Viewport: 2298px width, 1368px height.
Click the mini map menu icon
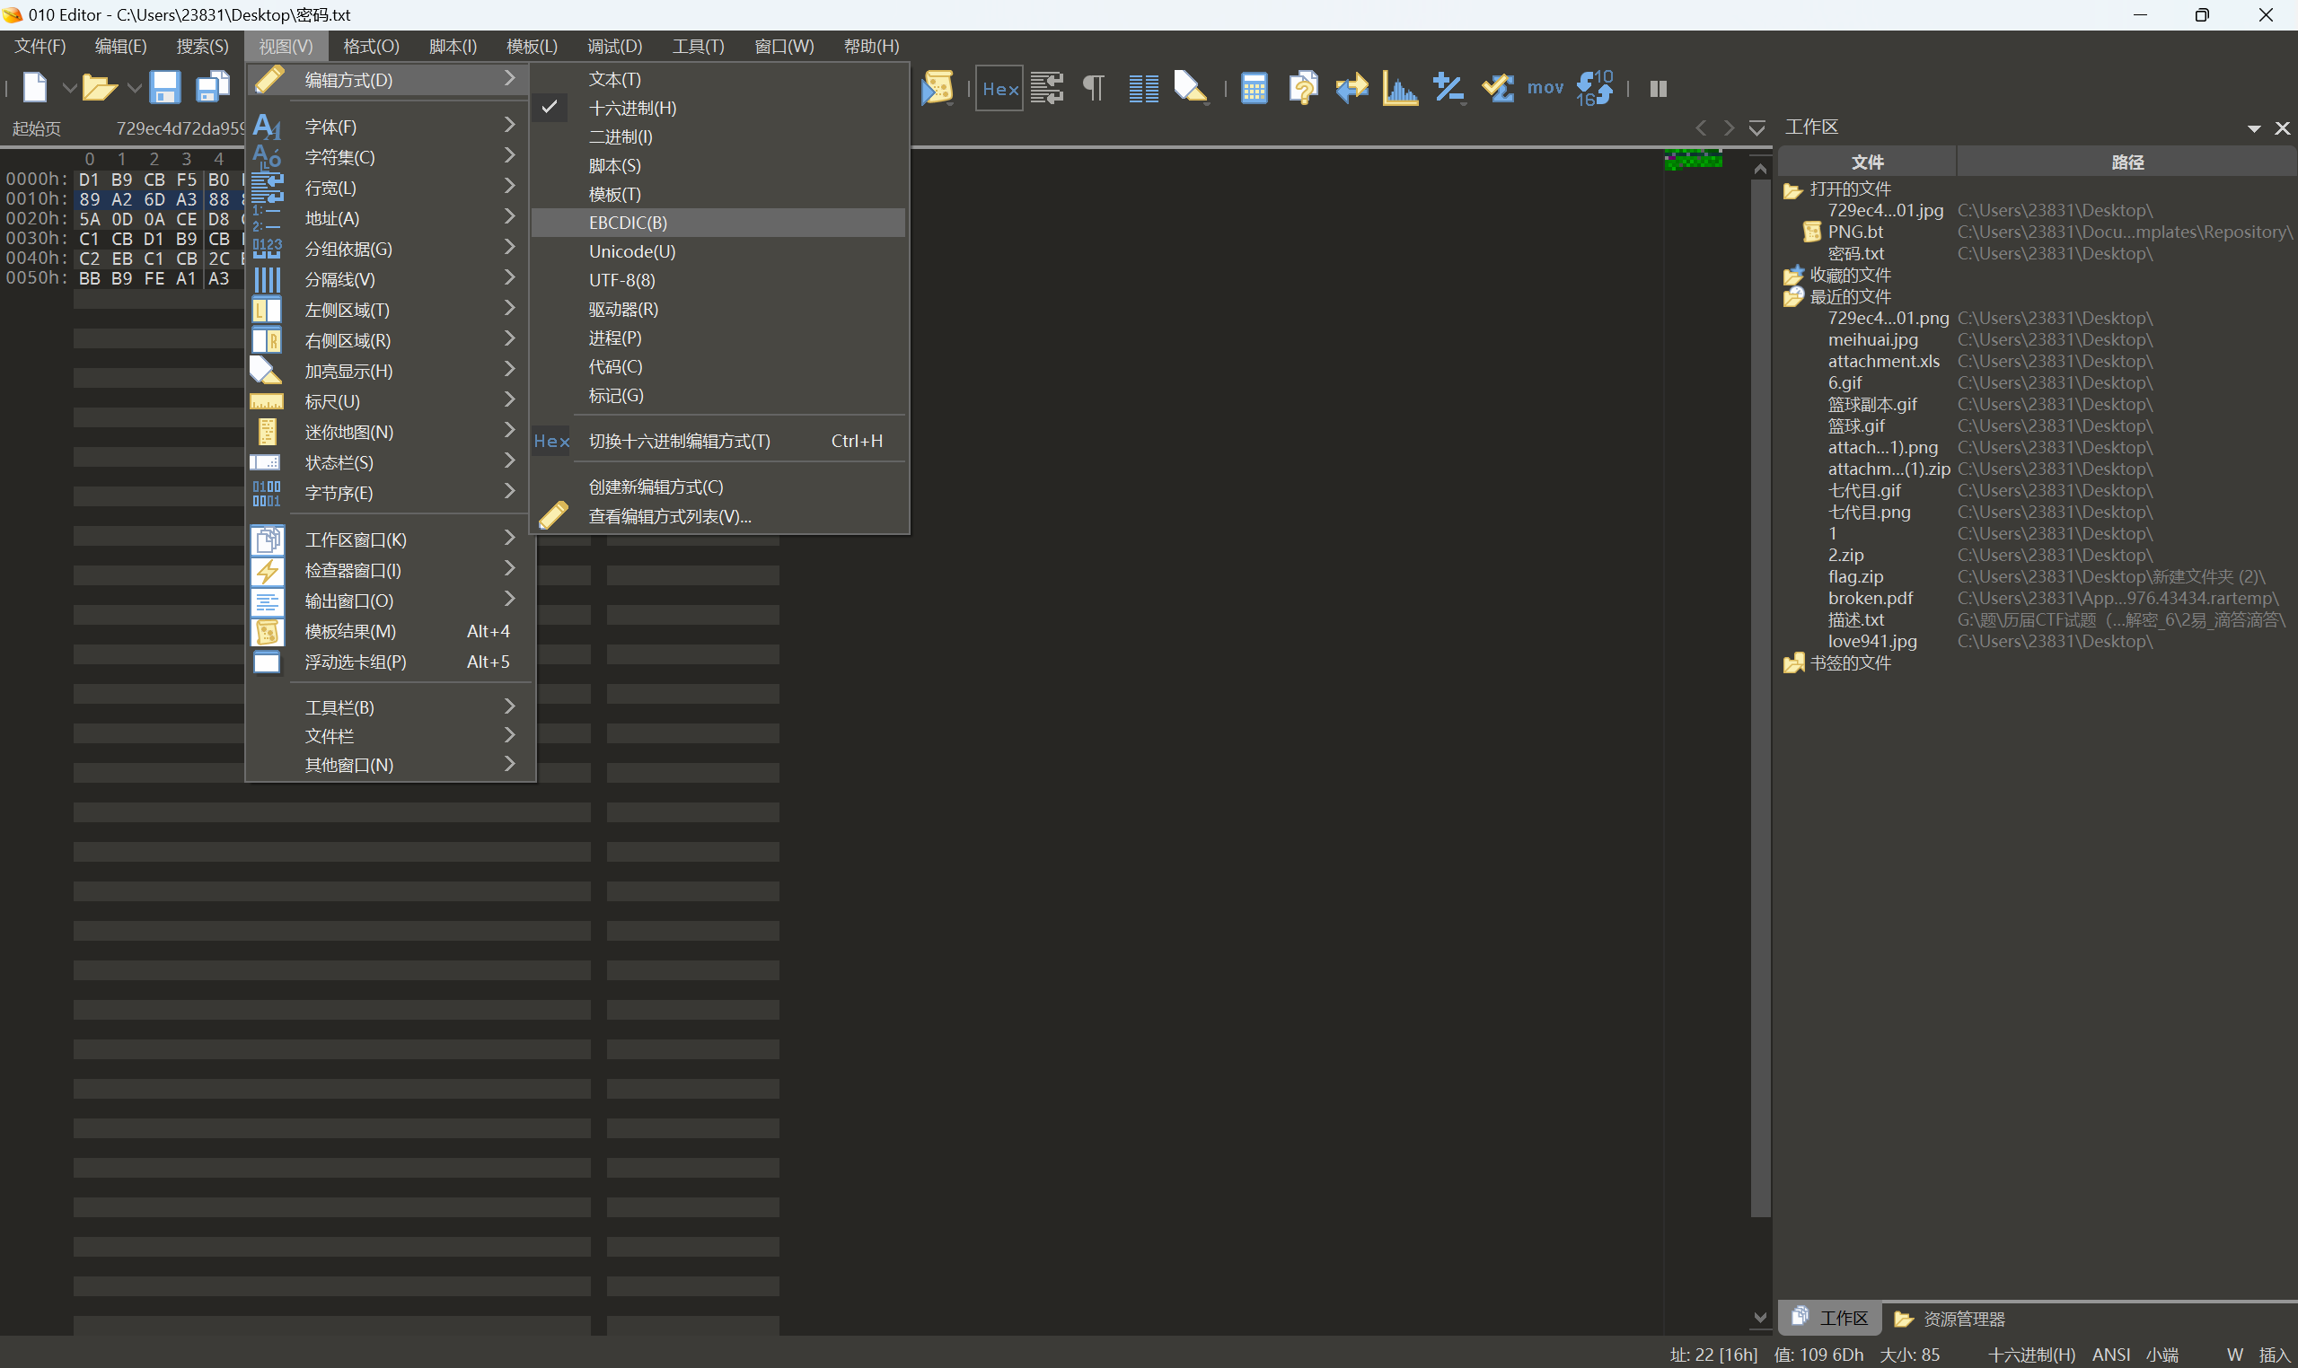pyautogui.click(x=268, y=433)
